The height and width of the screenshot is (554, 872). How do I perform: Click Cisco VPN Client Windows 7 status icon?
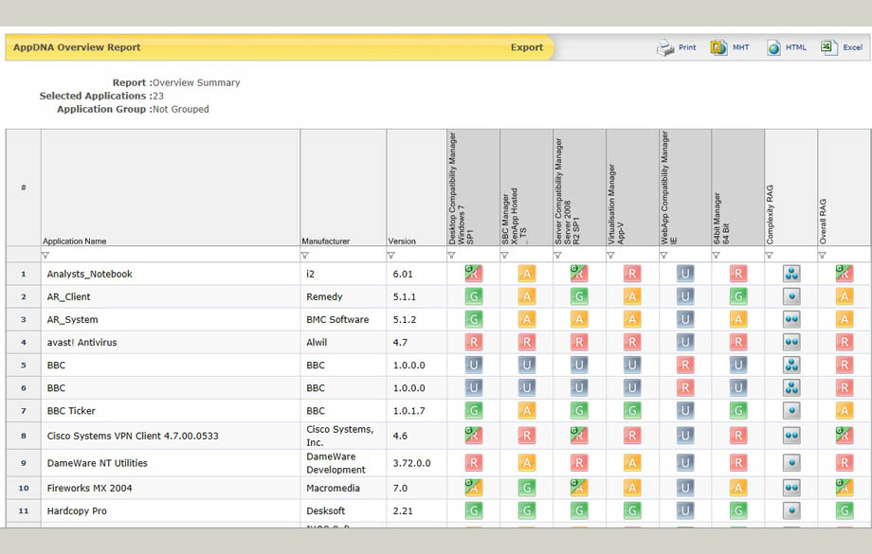[474, 435]
